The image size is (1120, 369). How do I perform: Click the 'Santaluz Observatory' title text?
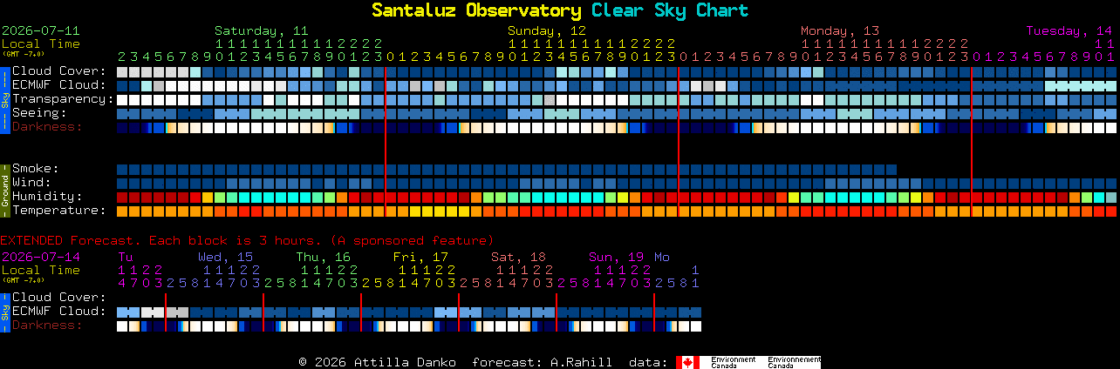[x=476, y=10]
